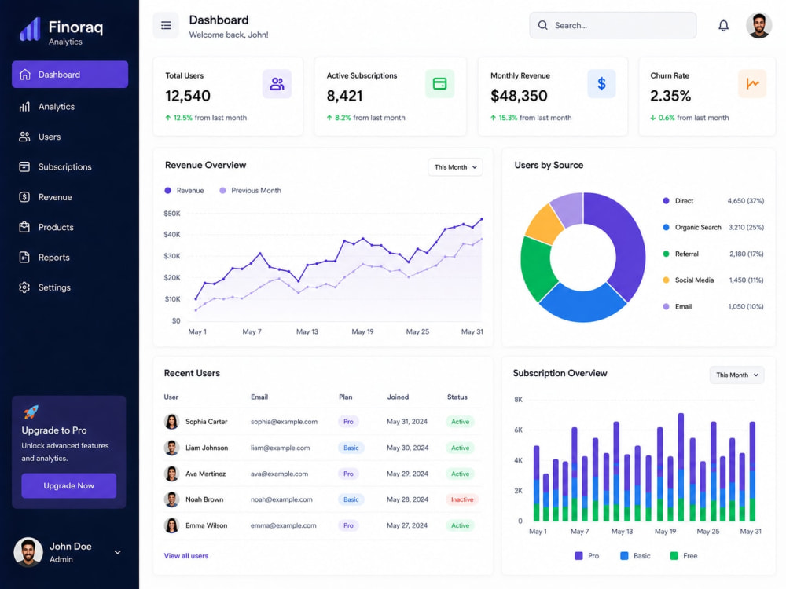Viewport: 786px width, 589px height.
Task: Go to Analytics section
Action: [x=70, y=107]
